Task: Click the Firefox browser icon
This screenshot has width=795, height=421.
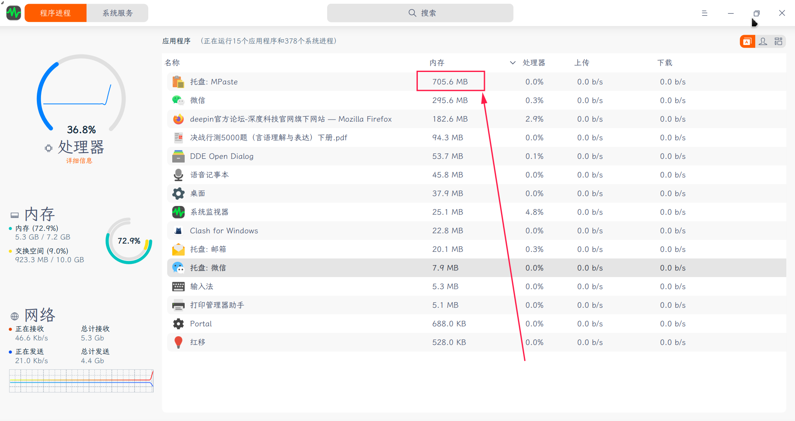Action: pyautogui.click(x=178, y=119)
